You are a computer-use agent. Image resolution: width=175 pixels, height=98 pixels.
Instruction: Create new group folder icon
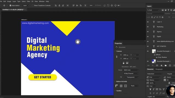pos(166,65)
